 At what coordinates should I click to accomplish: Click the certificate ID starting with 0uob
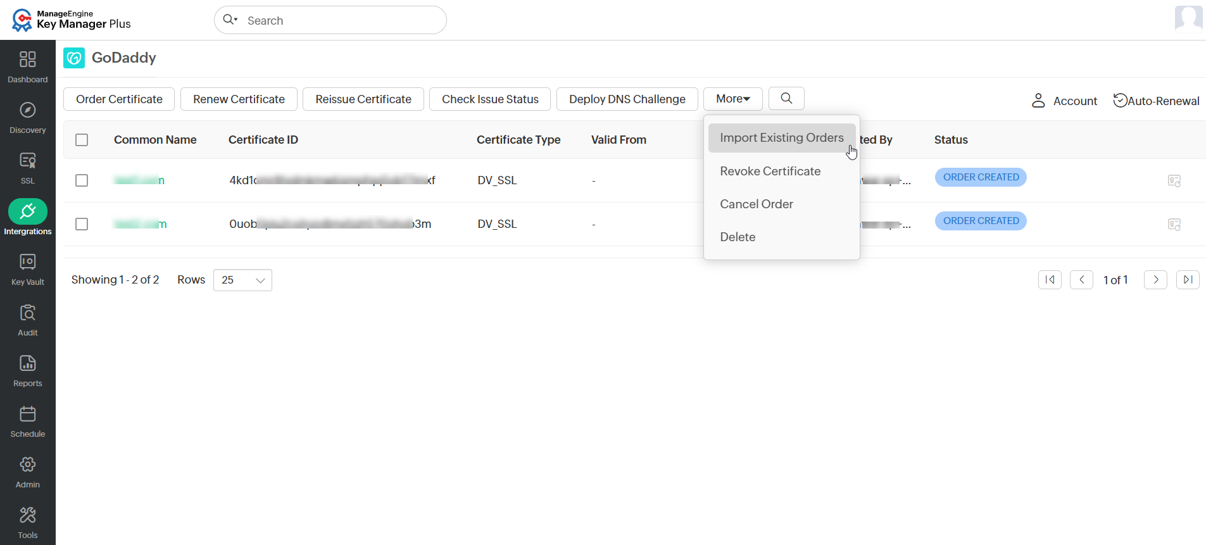tap(330, 224)
